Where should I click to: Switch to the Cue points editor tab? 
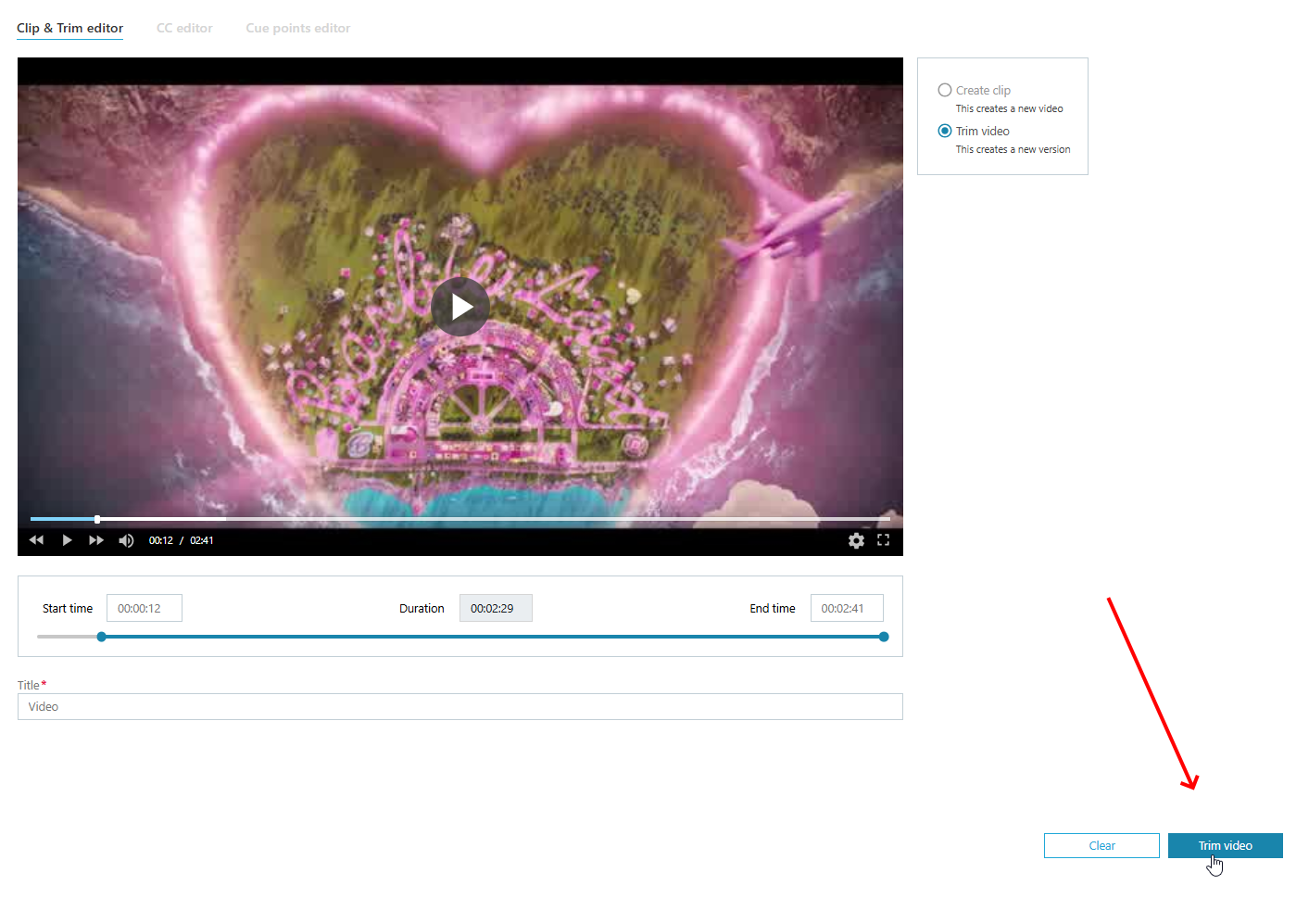(x=298, y=28)
